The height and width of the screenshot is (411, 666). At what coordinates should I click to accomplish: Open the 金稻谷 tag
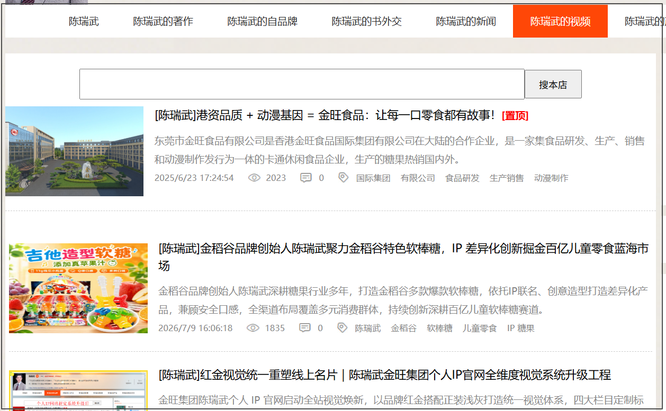pos(404,328)
